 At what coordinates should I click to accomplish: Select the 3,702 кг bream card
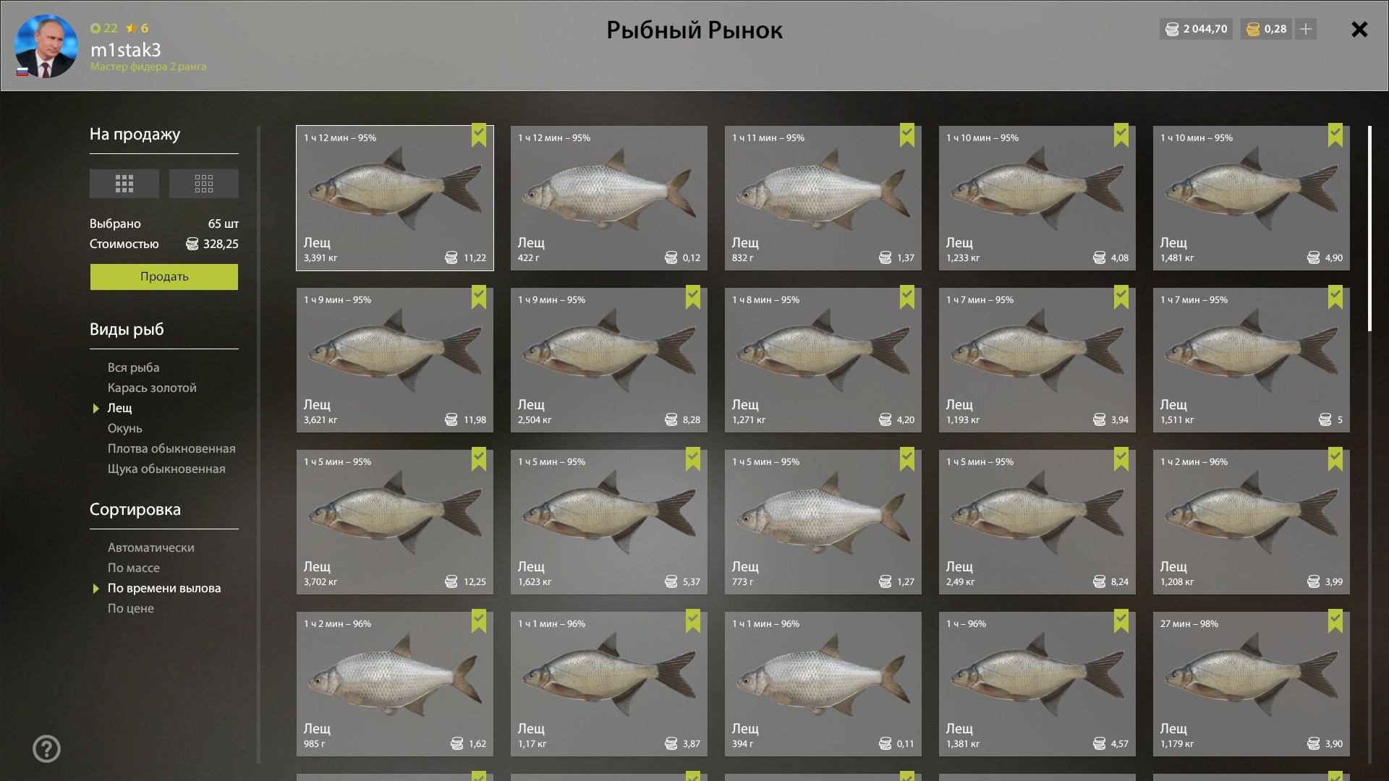coord(395,522)
